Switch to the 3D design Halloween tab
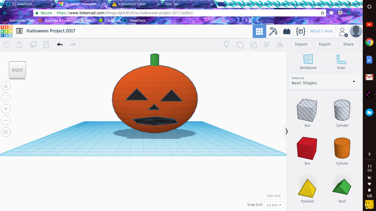The image size is (376, 211). 83,4
